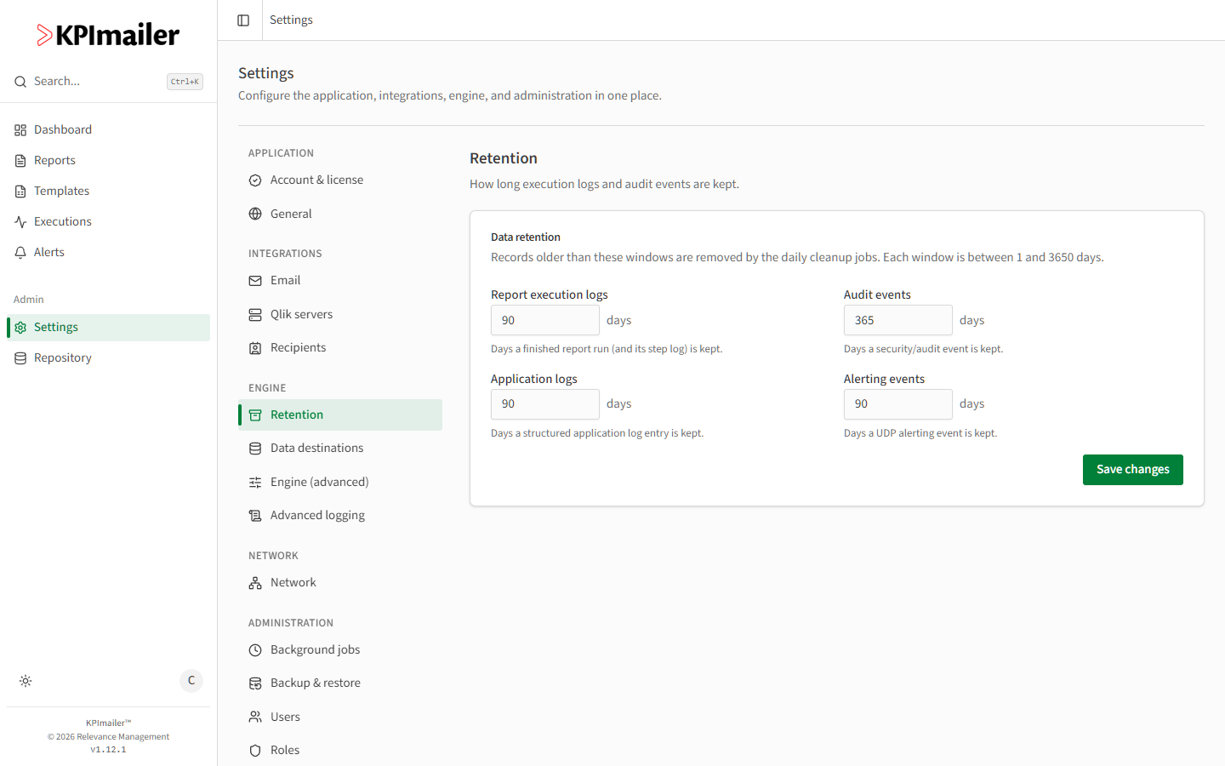Screen dimensions: 1225x766
Task: Click the Templates file icon
Action: click(x=20, y=191)
